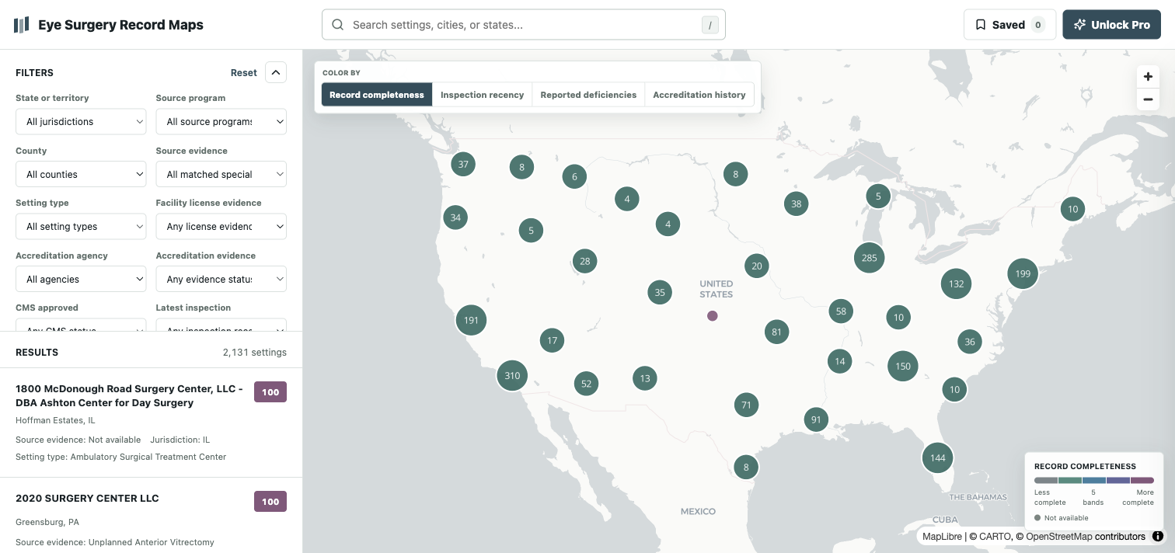1175x553 pixels.
Task: Open the Source evidence dropdown
Action: (221, 174)
